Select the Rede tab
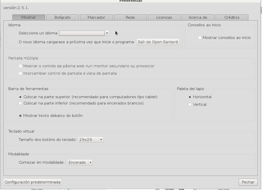Screen dimensions: 262x190 pyautogui.click(x=130, y=17)
